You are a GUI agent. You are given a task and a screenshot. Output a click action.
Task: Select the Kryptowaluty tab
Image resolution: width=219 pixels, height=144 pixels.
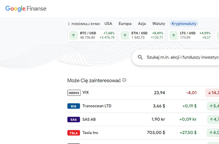[x=184, y=24]
